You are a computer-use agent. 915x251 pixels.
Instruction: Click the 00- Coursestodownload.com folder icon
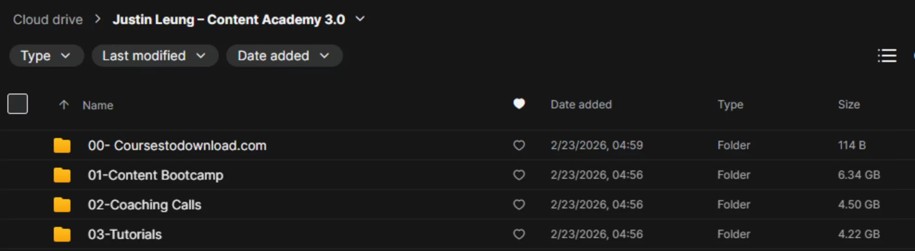coord(62,145)
